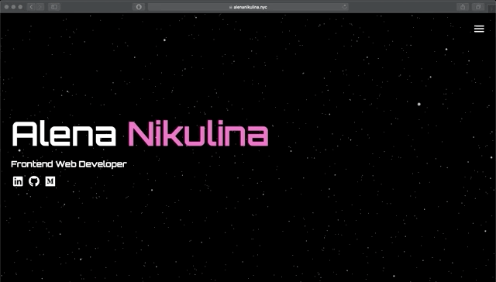
Task: Open the Medium blog icon
Action: click(x=50, y=181)
